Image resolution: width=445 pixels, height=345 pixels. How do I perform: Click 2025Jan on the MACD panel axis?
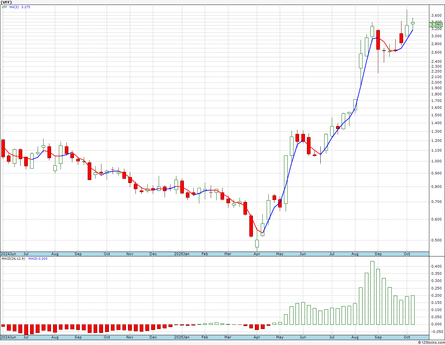182,337
